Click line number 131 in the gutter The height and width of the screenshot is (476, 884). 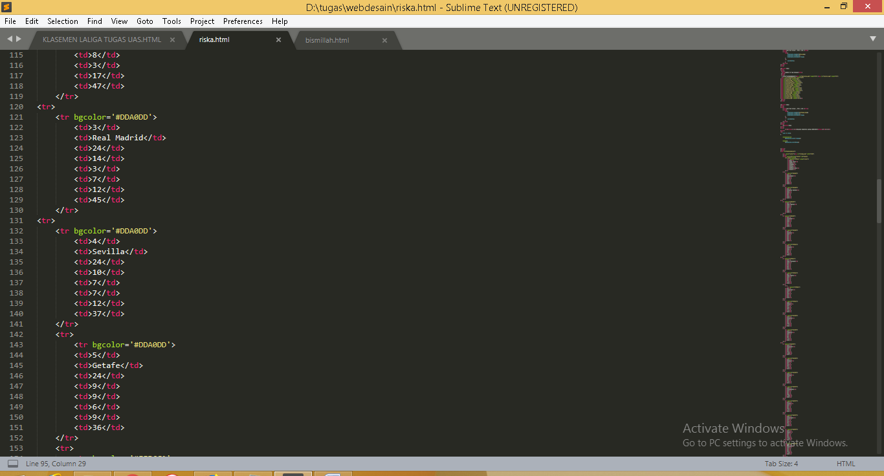16,221
